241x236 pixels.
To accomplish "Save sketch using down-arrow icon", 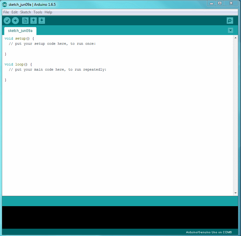I will [42, 20].
